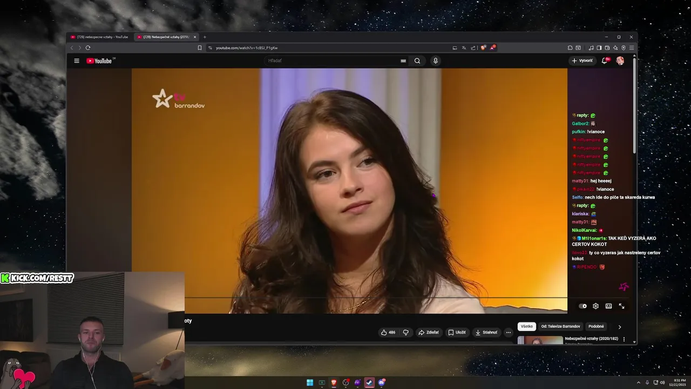Click the YouTube search magnifier button

[x=417, y=61]
